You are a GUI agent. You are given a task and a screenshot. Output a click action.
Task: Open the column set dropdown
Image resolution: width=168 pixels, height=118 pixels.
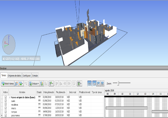pos(79,84)
